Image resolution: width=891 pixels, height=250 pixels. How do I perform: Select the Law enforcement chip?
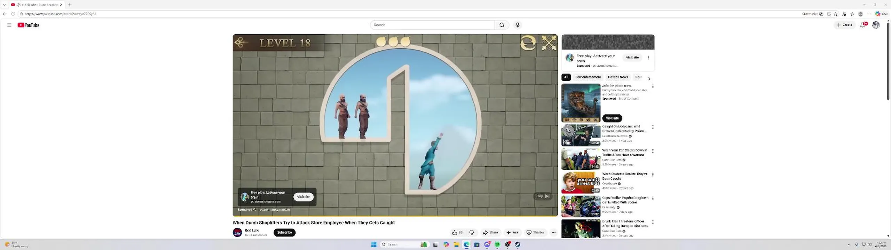588,77
